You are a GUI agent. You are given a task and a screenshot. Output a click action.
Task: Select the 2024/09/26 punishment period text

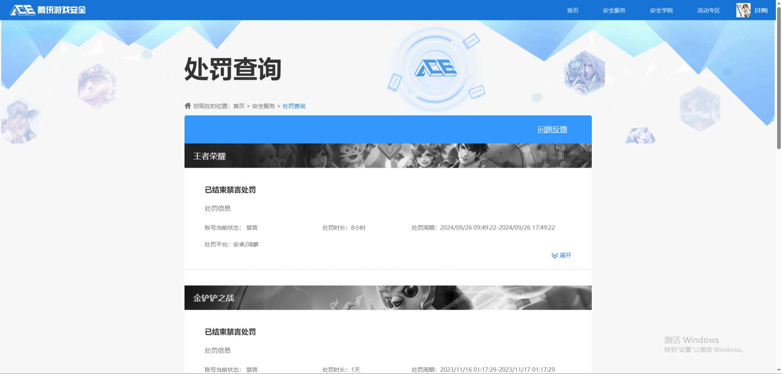(483, 227)
